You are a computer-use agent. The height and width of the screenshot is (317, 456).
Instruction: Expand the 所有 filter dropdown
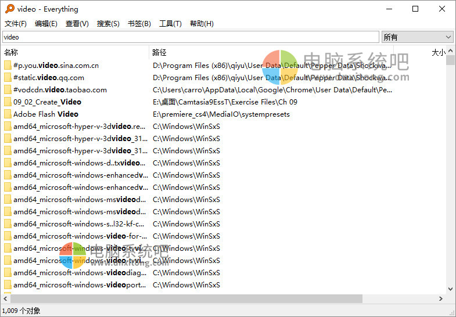(x=417, y=37)
